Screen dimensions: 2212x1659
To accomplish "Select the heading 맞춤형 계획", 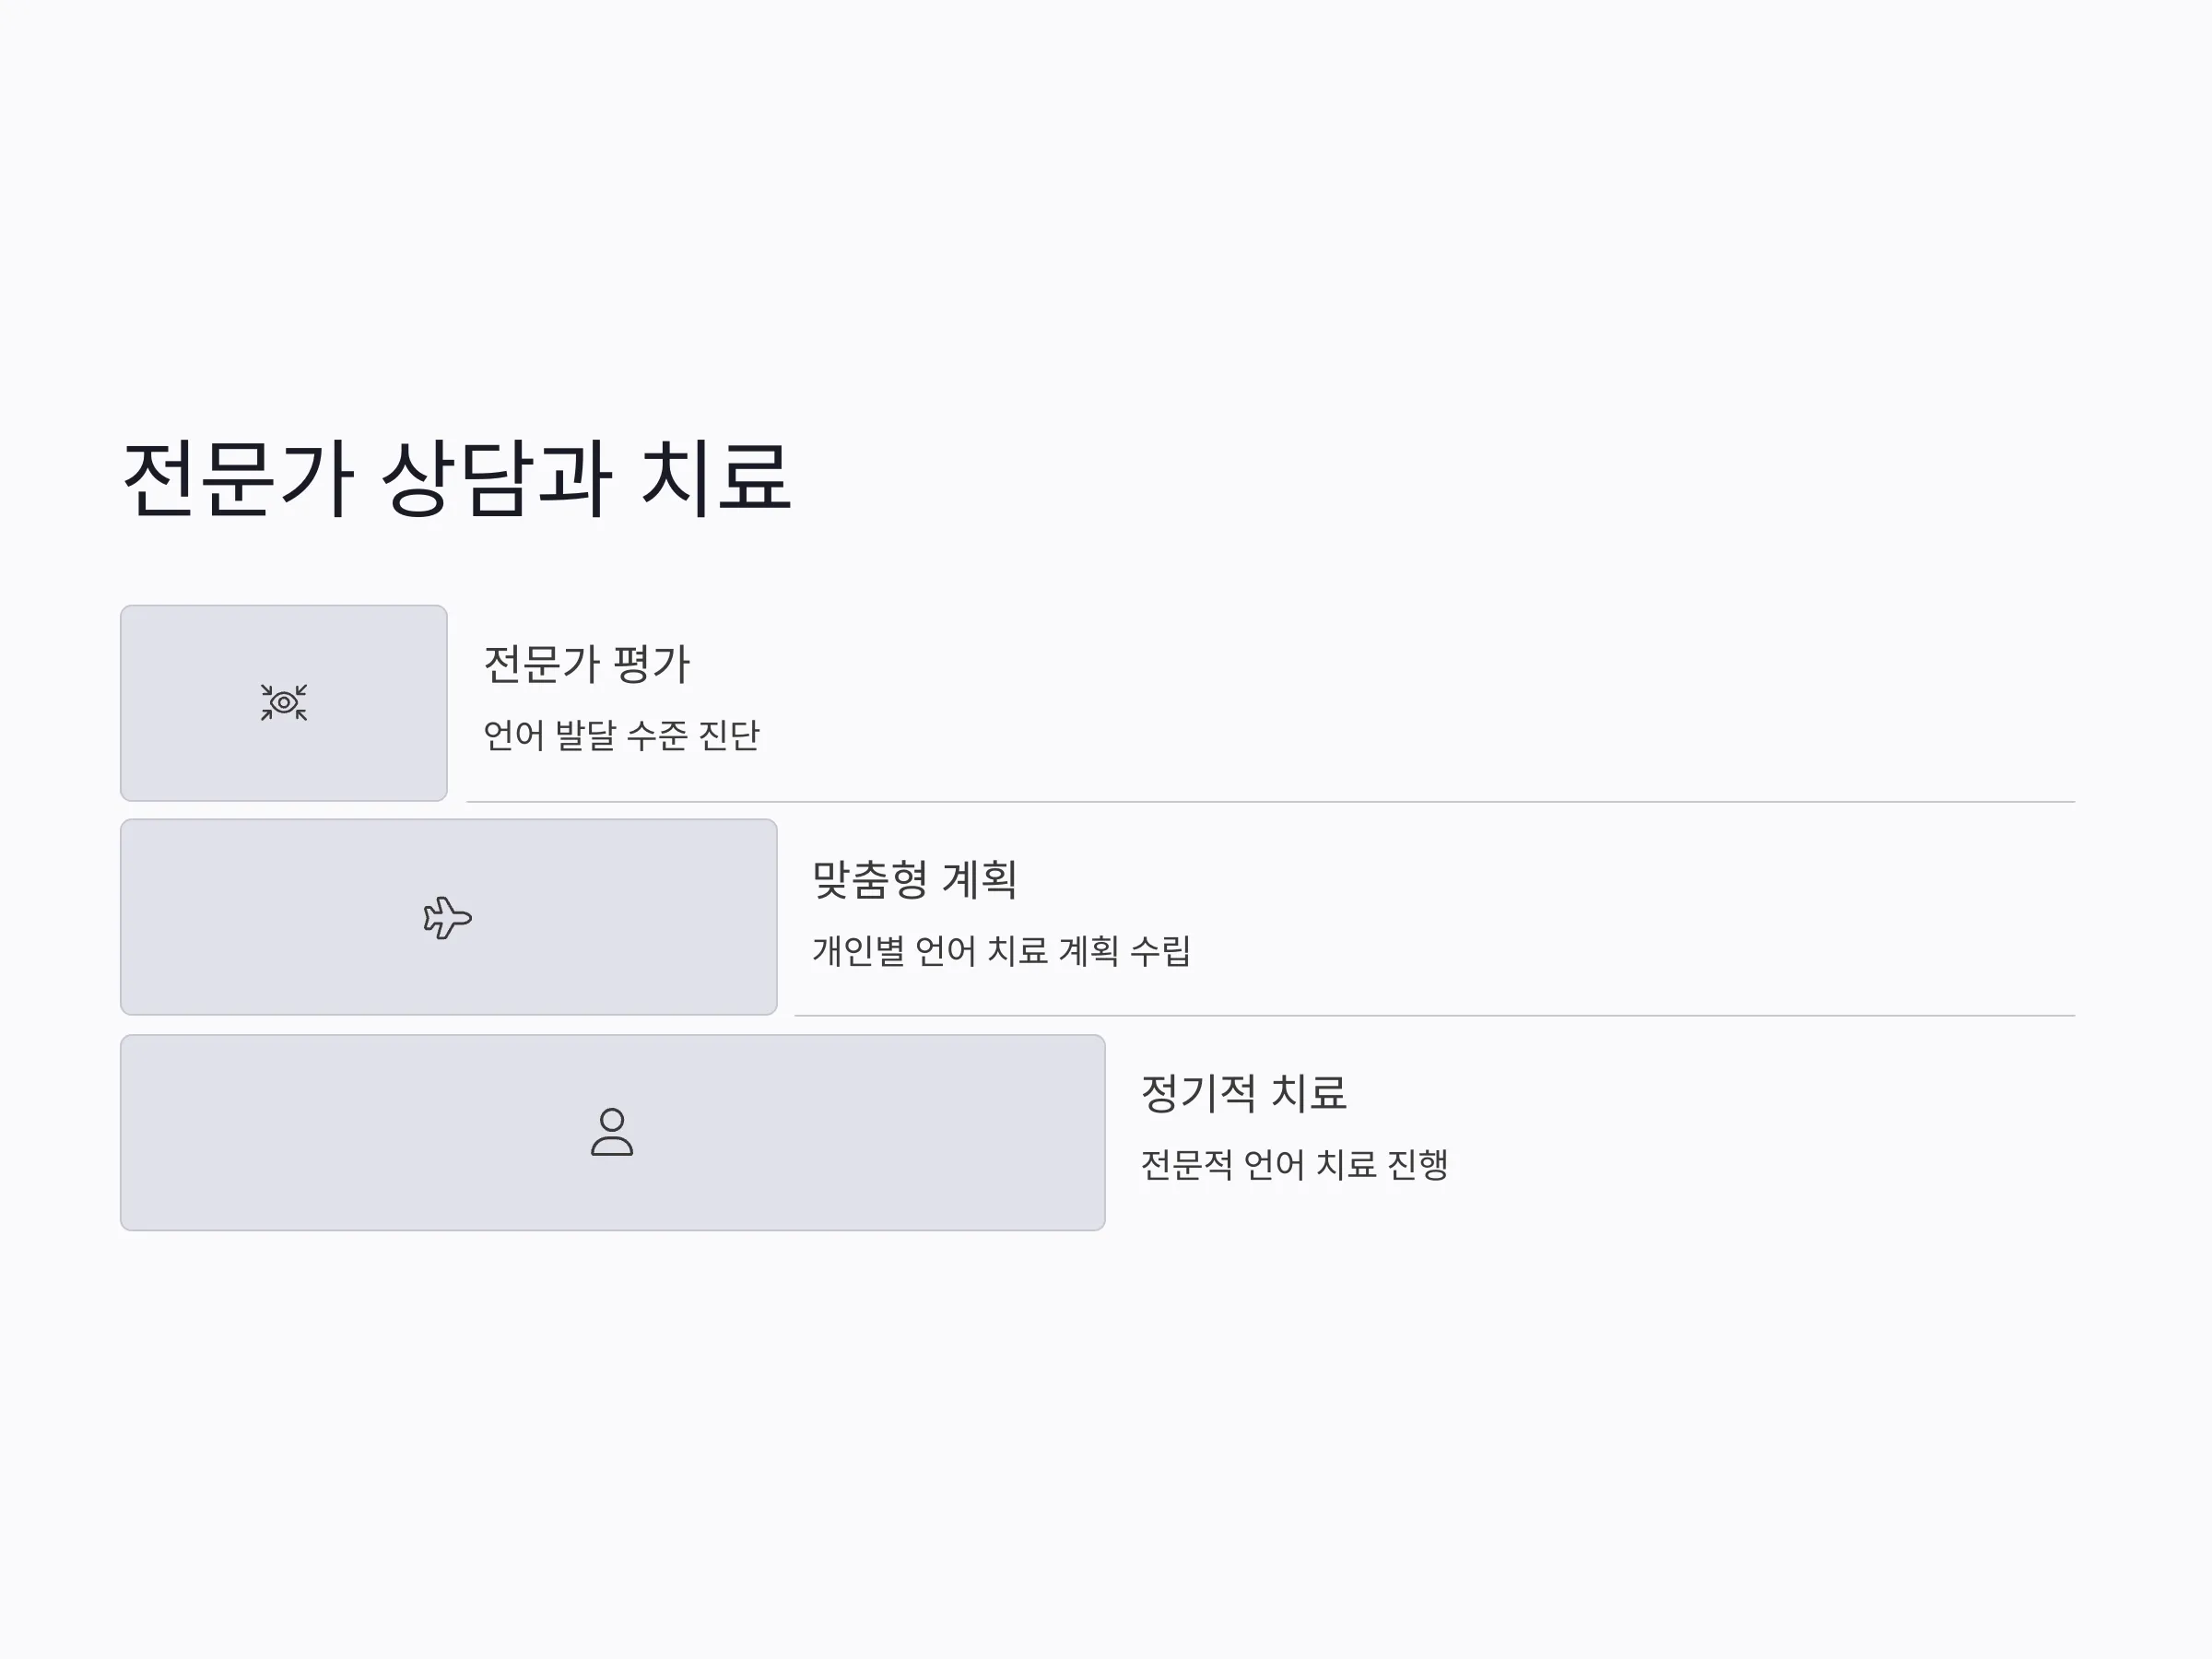I will (x=914, y=880).
